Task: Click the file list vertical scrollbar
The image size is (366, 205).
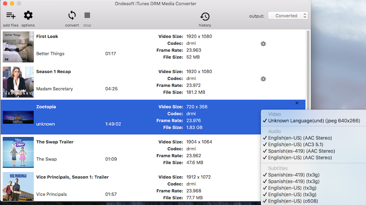Action: coord(308,70)
